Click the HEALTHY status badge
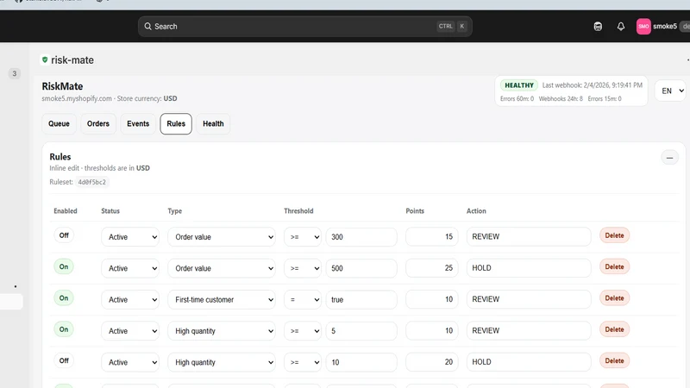The image size is (690, 388). point(519,85)
